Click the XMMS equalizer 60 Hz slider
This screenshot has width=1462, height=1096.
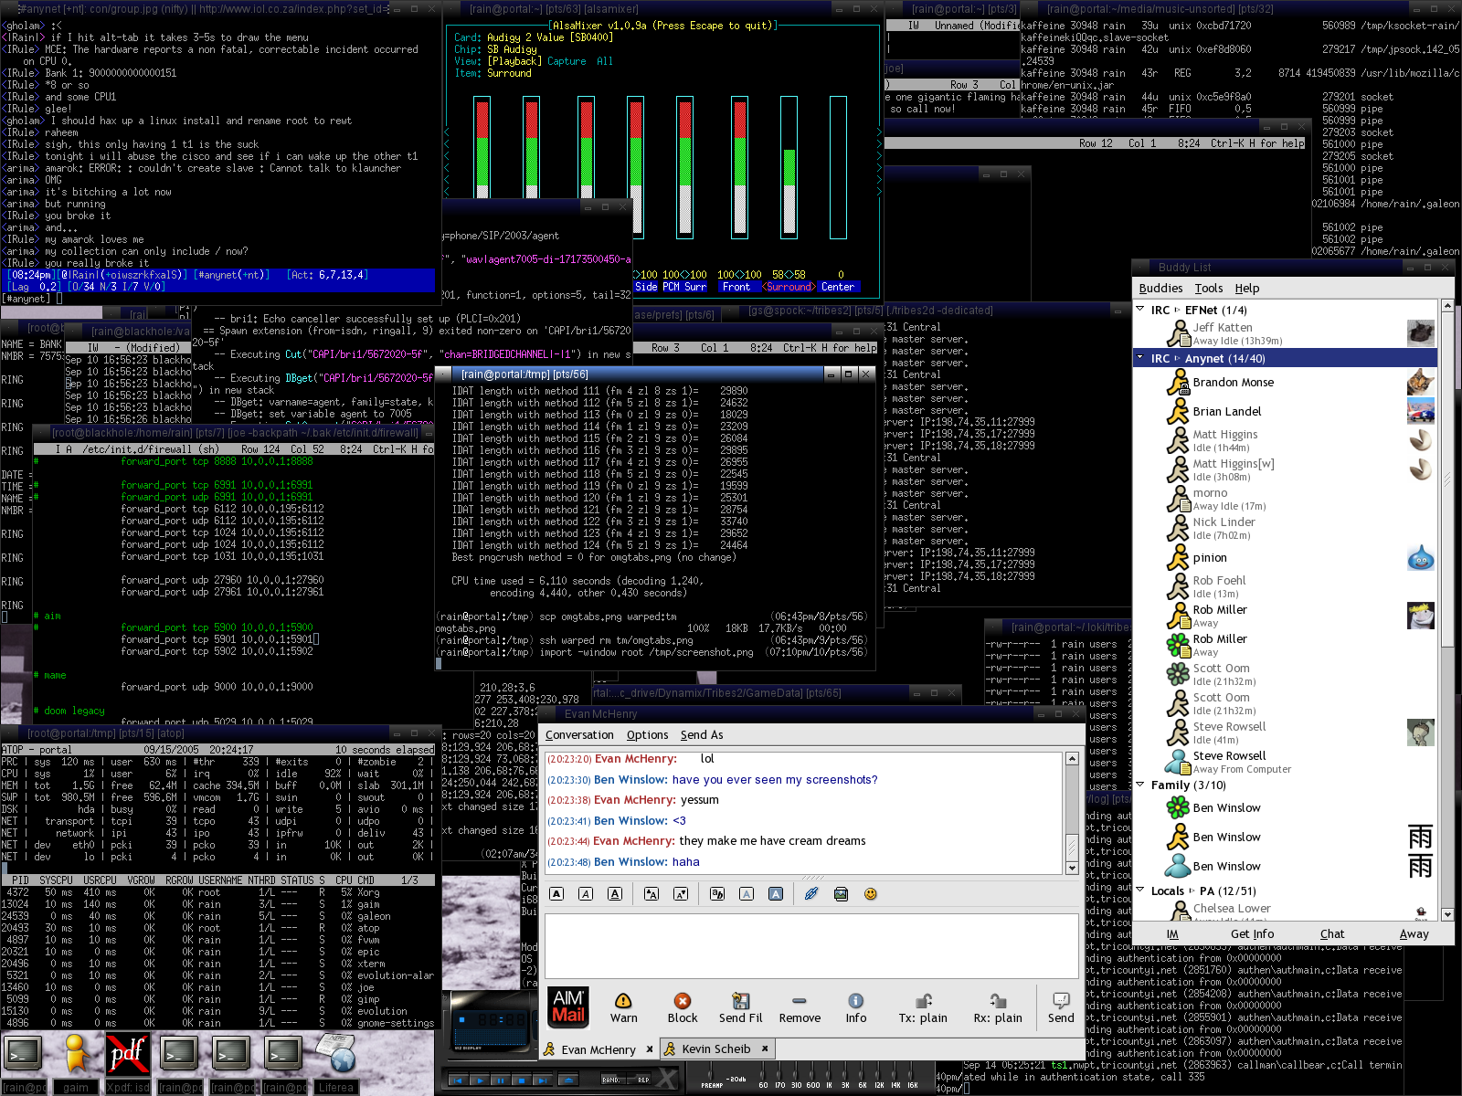pyautogui.click(x=764, y=1074)
